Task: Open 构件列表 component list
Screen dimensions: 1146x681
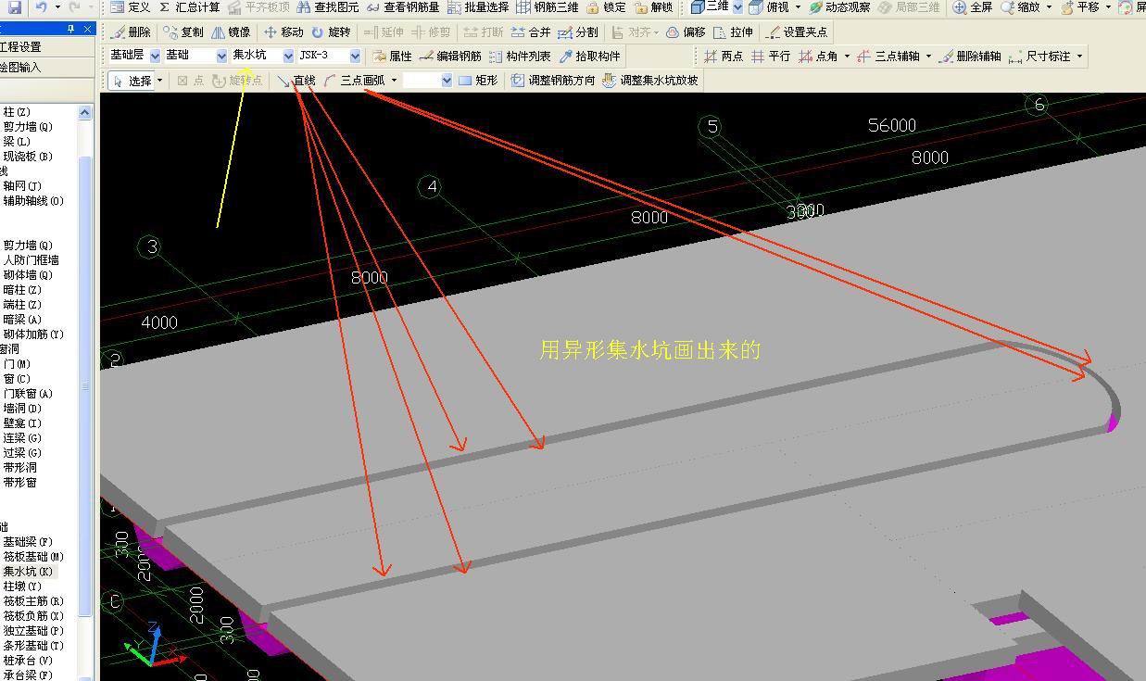Action: [519, 56]
